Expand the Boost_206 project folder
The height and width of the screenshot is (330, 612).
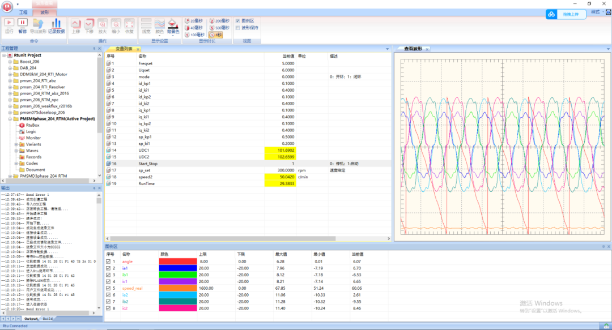tap(10, 61)
